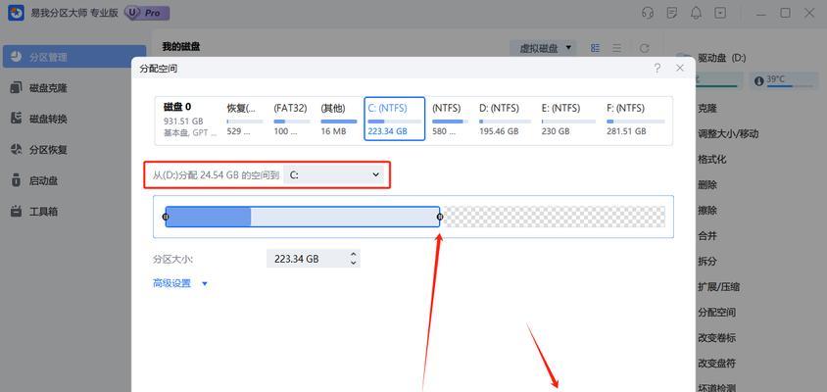Decrease partition size with down arrow
This screenshot has height=392, width=827.
point(354,263)
